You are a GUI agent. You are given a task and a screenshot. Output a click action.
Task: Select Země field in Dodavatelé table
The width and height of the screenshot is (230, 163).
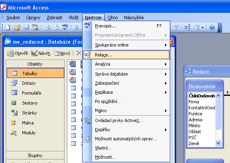click(x=202, y=144)
